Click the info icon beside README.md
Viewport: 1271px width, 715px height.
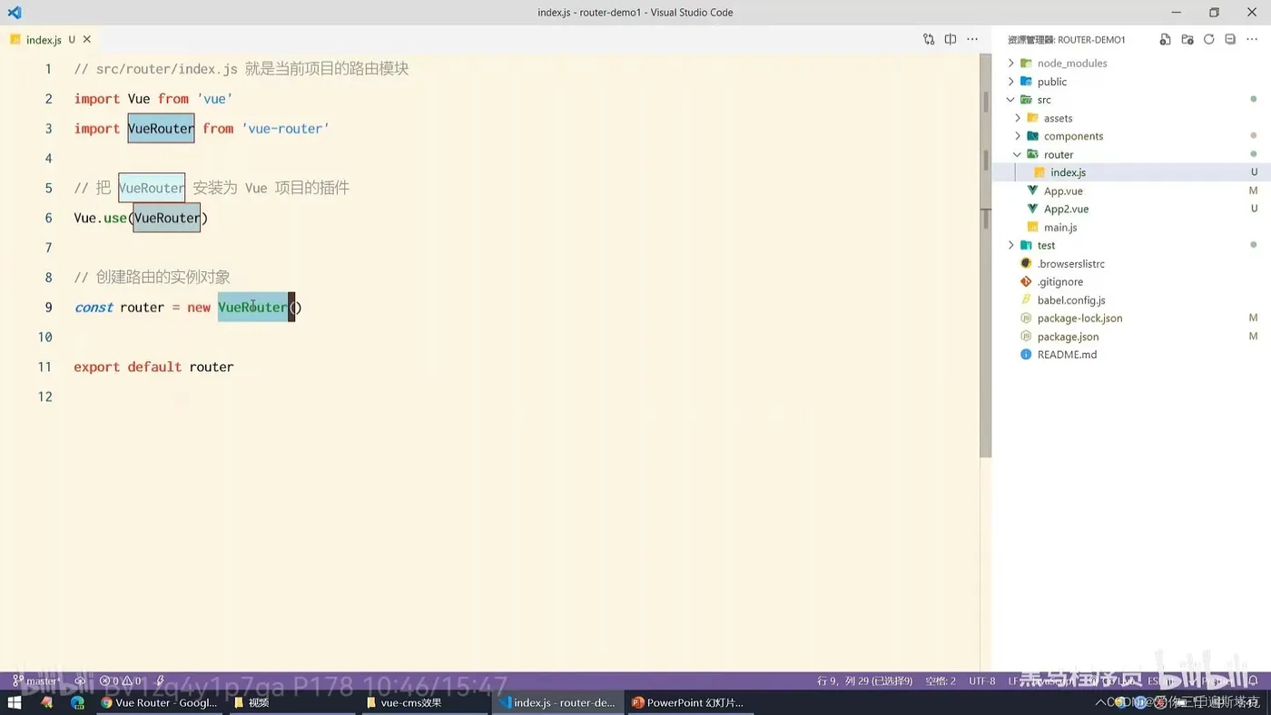(1026, 354)
